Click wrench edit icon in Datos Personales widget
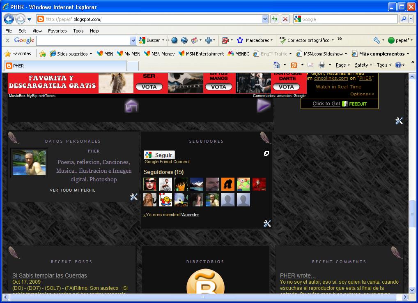The image size is (418, 303). click(134, 197)
